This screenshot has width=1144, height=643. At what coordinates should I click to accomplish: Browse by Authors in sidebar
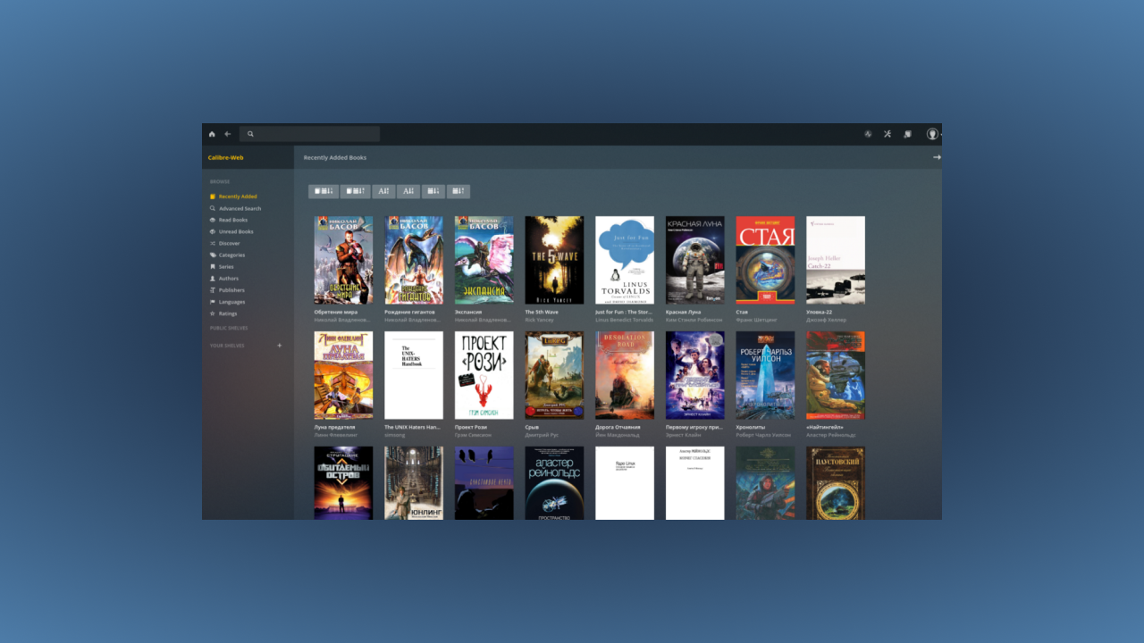point(228,279)
